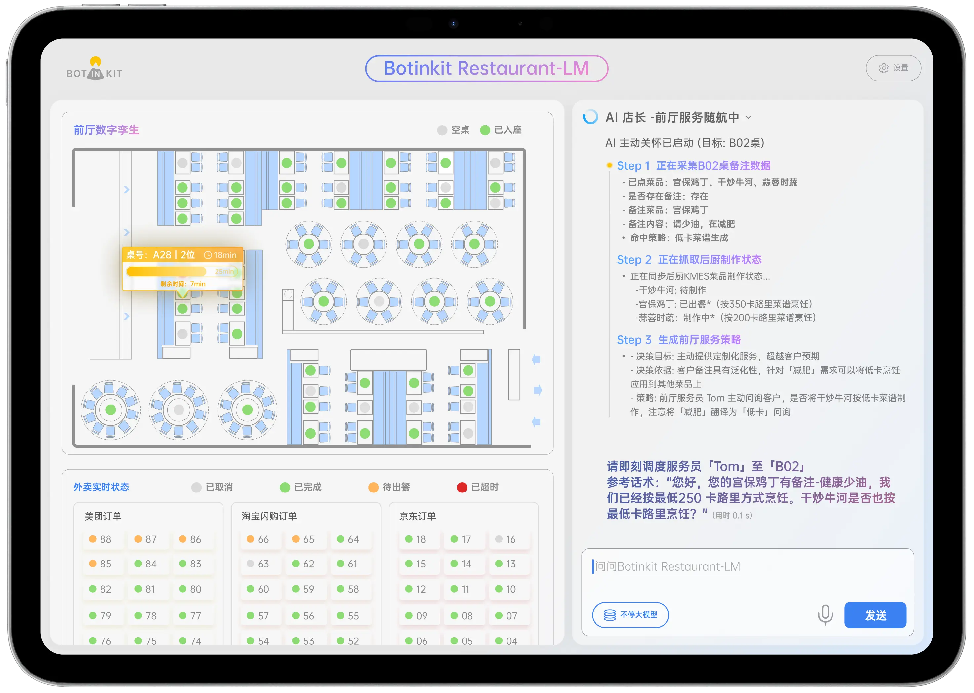The height and width of the screenshot is (693, 974).
Task: Toggle the 已取消 status filter
Action: [212, 487]
